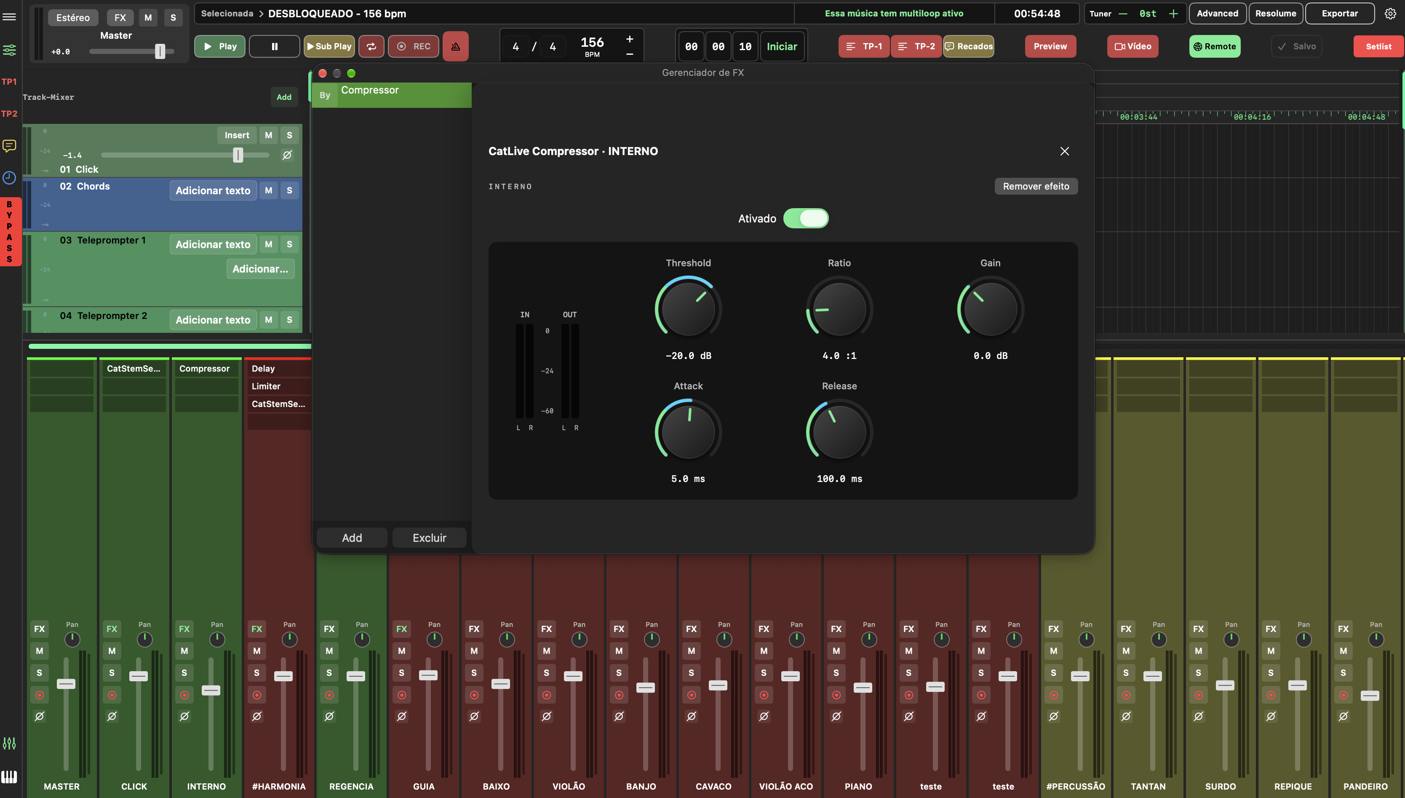The width and height of the screenshot is (1405, 798).
Task: Close the CatLive Compressor panel with X
Action: click(1064, 151)
